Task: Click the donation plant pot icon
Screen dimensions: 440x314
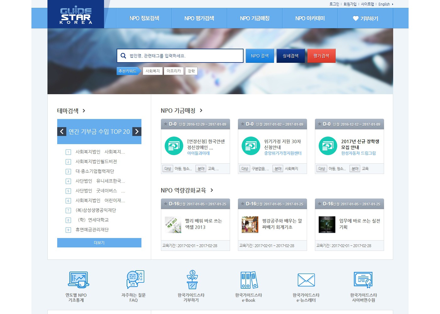Action: tap(192, 279)
